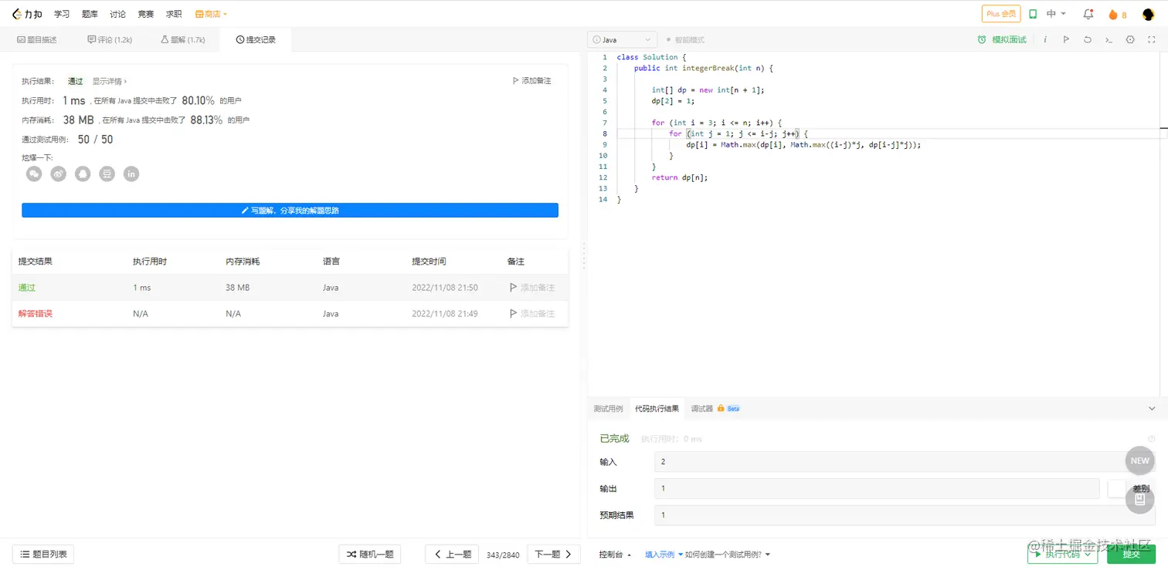Open the 填入示例 dropdown
This screenshot has width=1168, height=570.
pyautogui.click(x=664, y=555)
